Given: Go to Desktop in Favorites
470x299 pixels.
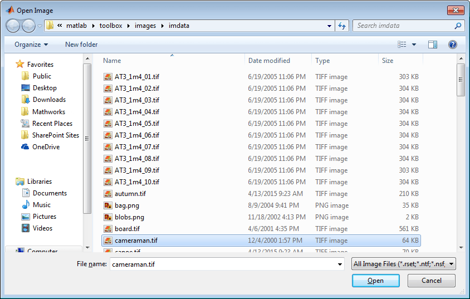Looking at the screenshot, I should (x=39, y=88).
